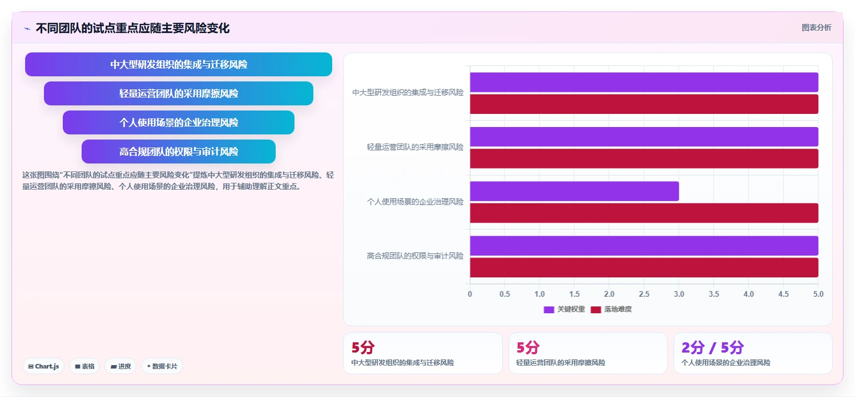
Task: Click chart axis label 轻量运营团队的采用摩擦风险
Action: [416, 147]
